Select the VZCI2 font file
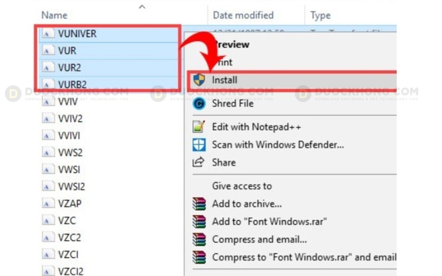Viewport: 442px width, 276px height. tap(70, 271)
